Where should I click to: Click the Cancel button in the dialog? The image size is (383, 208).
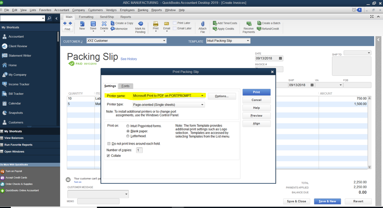(x=256, y=100)
